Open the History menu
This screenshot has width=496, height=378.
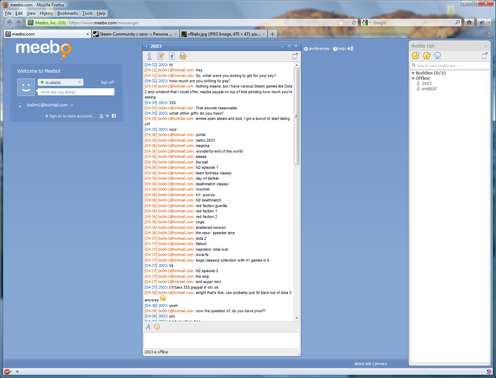[x=46, y=13]
